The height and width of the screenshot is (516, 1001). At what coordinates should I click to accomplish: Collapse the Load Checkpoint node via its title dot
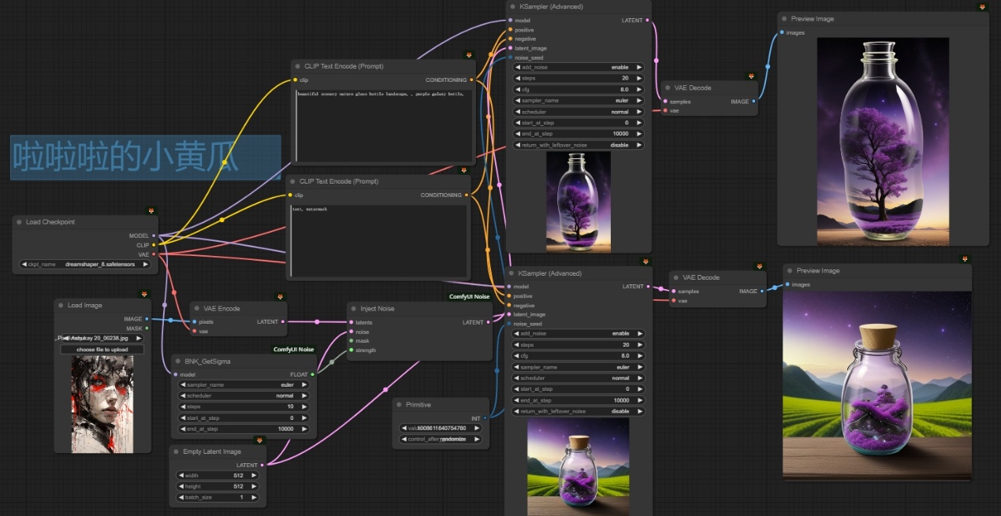click(x=19, y=222)
